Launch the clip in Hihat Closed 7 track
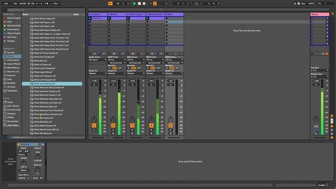 click(128, 18)
